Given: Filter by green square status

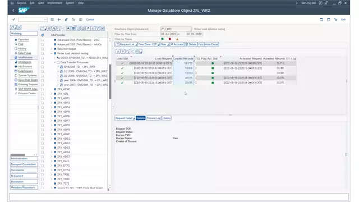Looking at the screenshot, I should pyautogui.click(x=162, y=39).
